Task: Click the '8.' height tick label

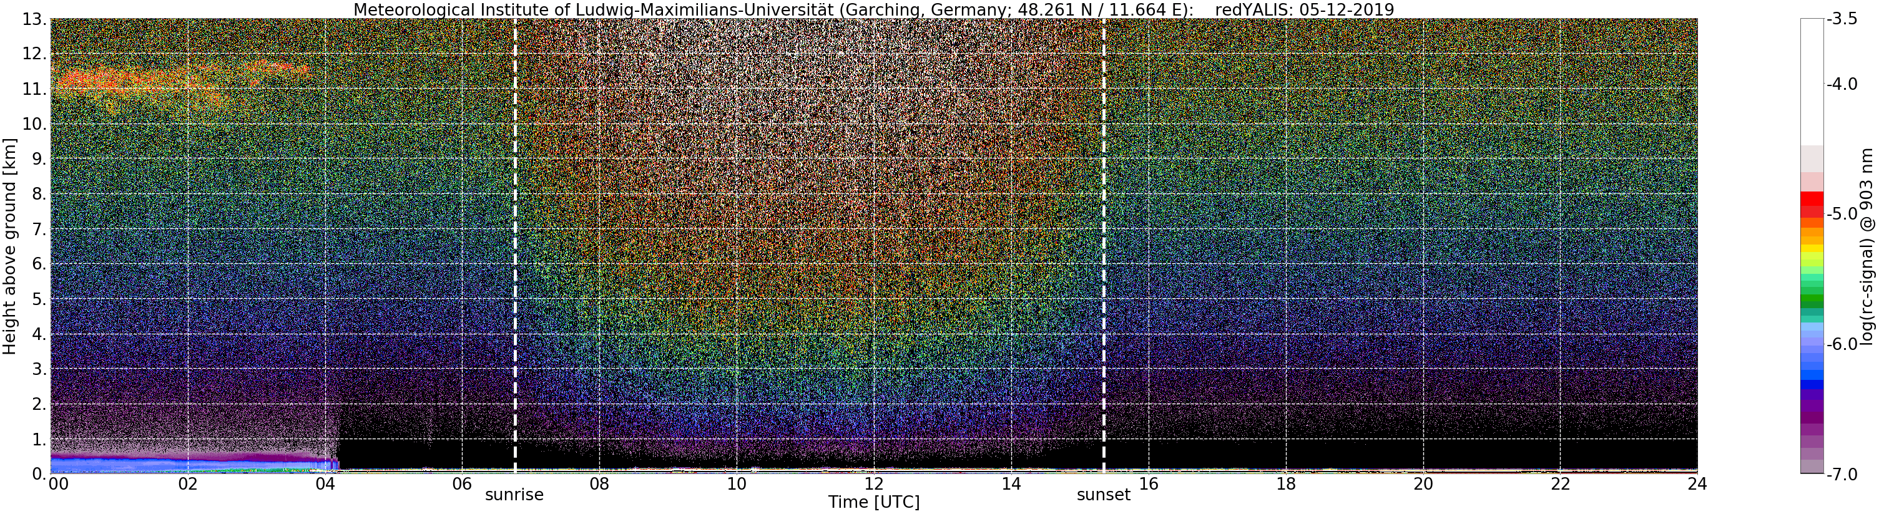Action: coord(39,194)
